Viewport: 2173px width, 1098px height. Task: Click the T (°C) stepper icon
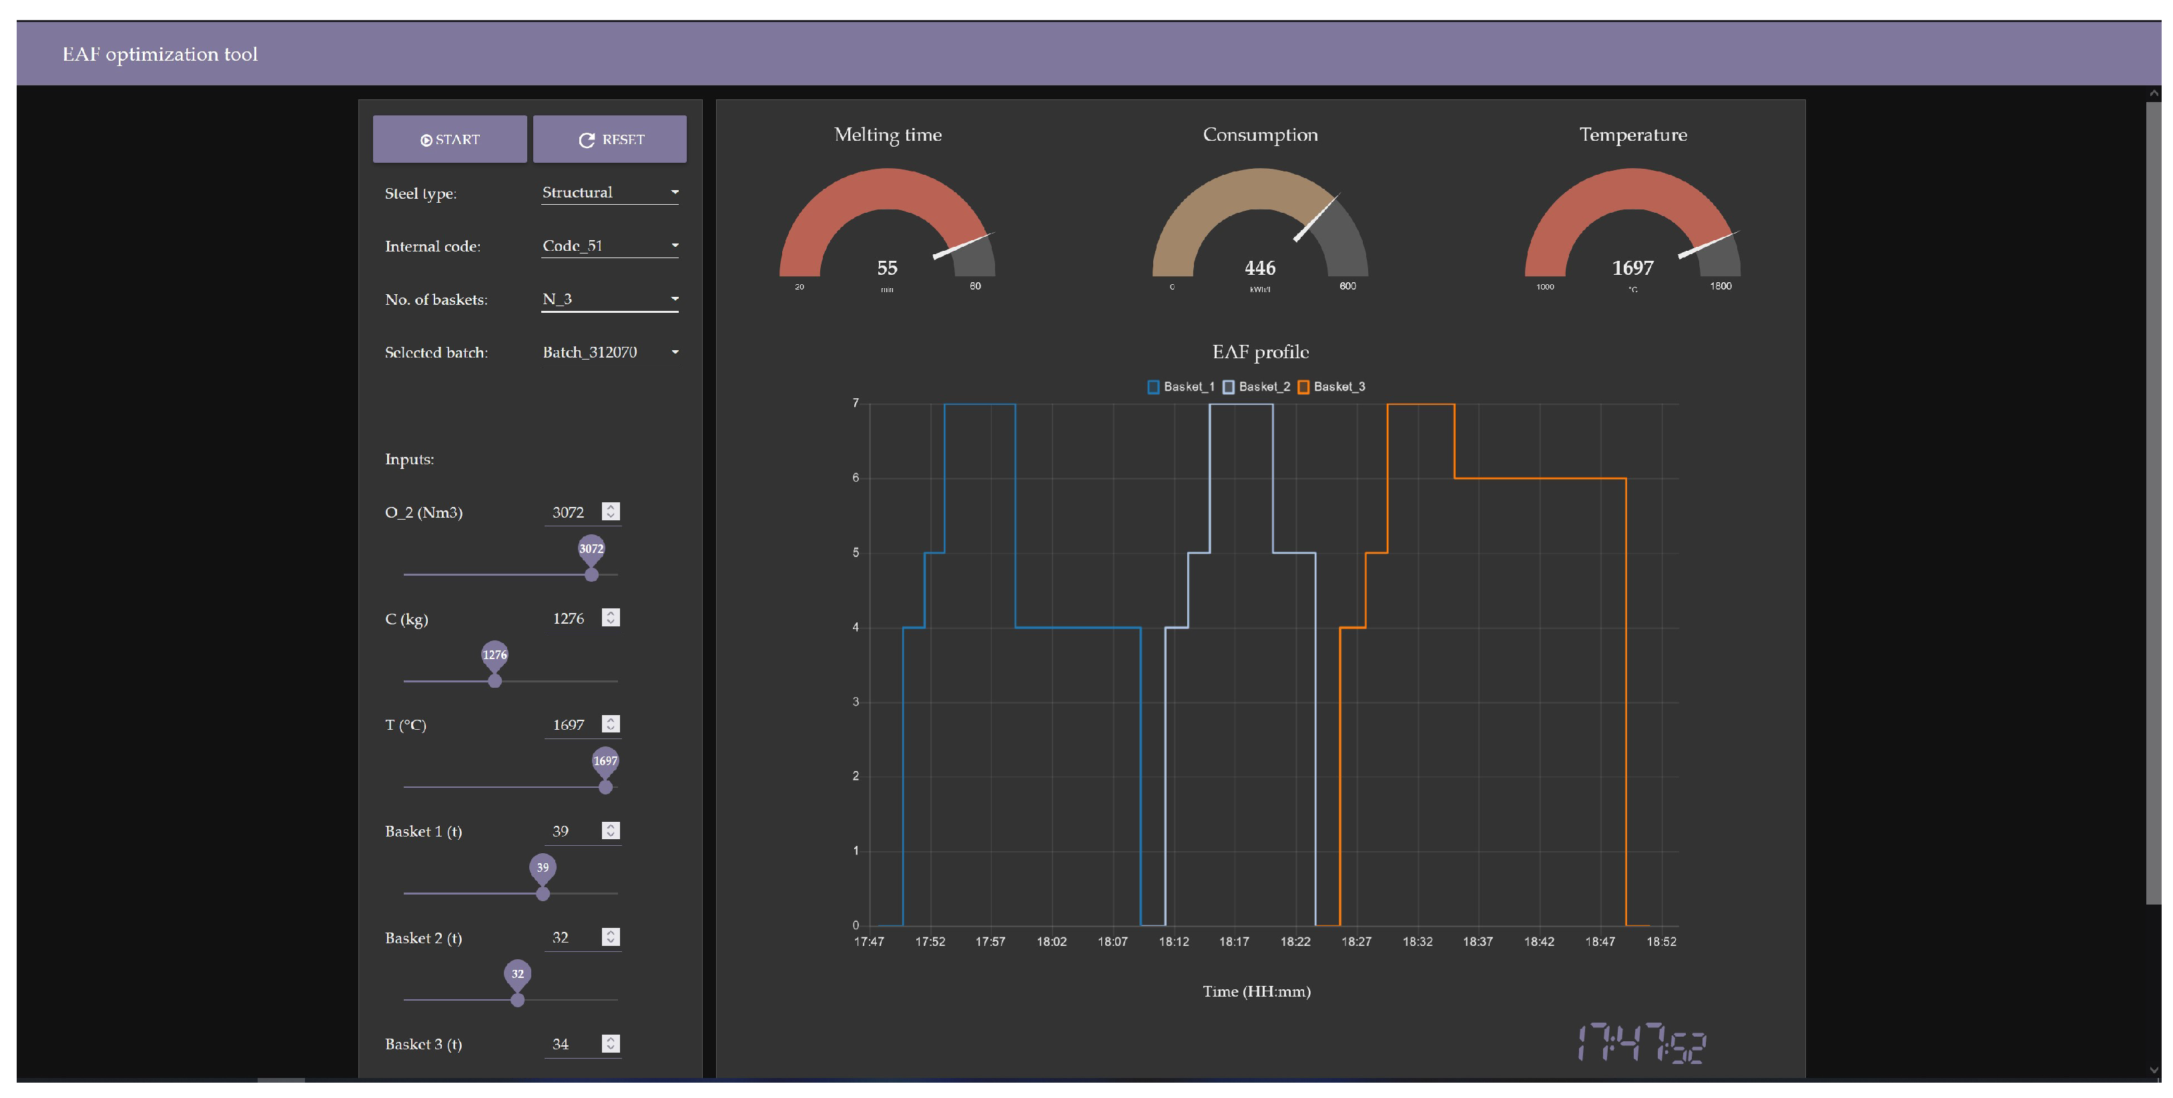tap(611, 724)
